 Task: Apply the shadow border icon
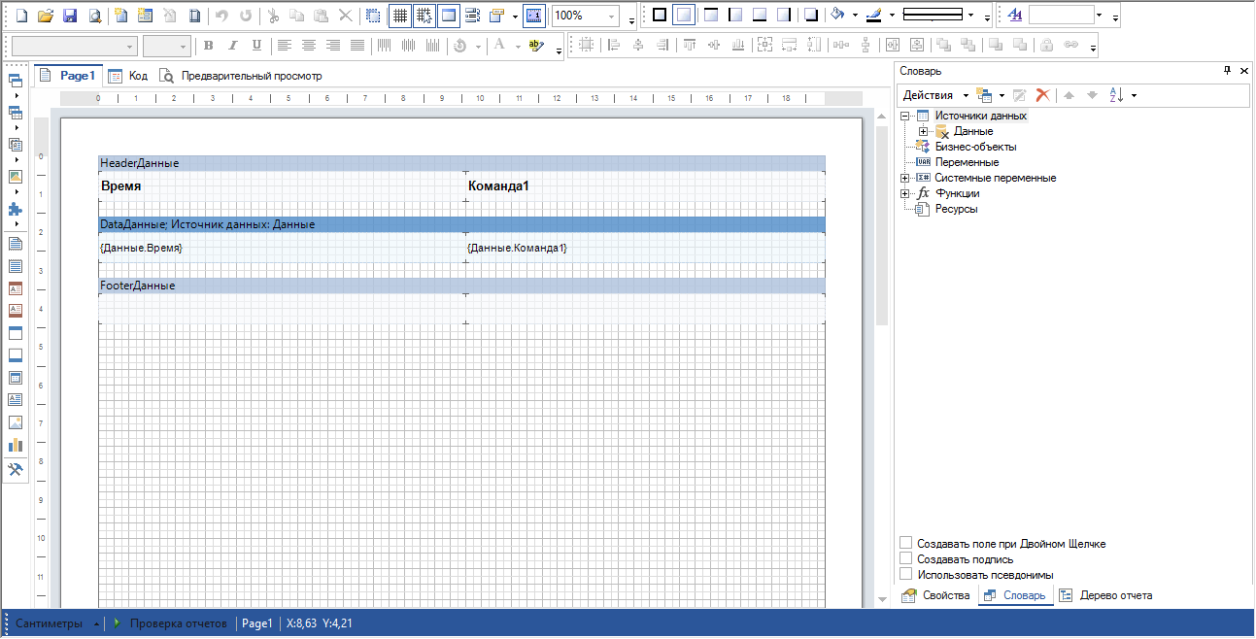pos(811,16)
